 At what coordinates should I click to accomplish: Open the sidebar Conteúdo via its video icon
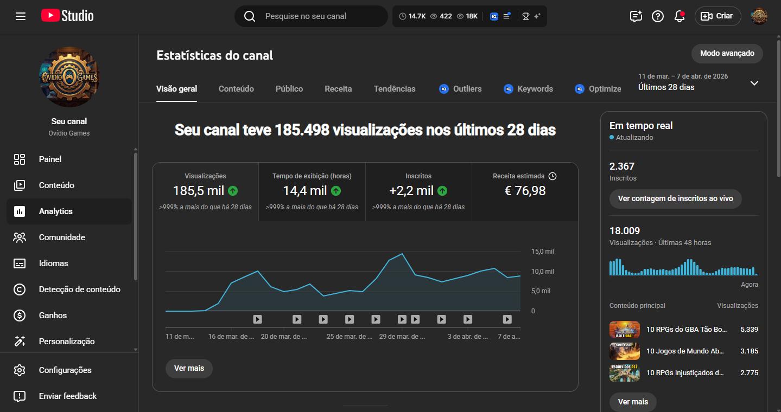point(20,185)
